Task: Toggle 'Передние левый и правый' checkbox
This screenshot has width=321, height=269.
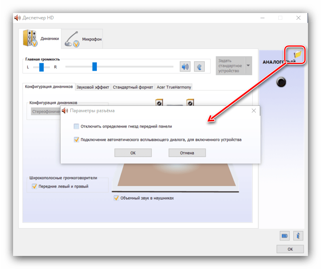Action: tap(34, 186)
